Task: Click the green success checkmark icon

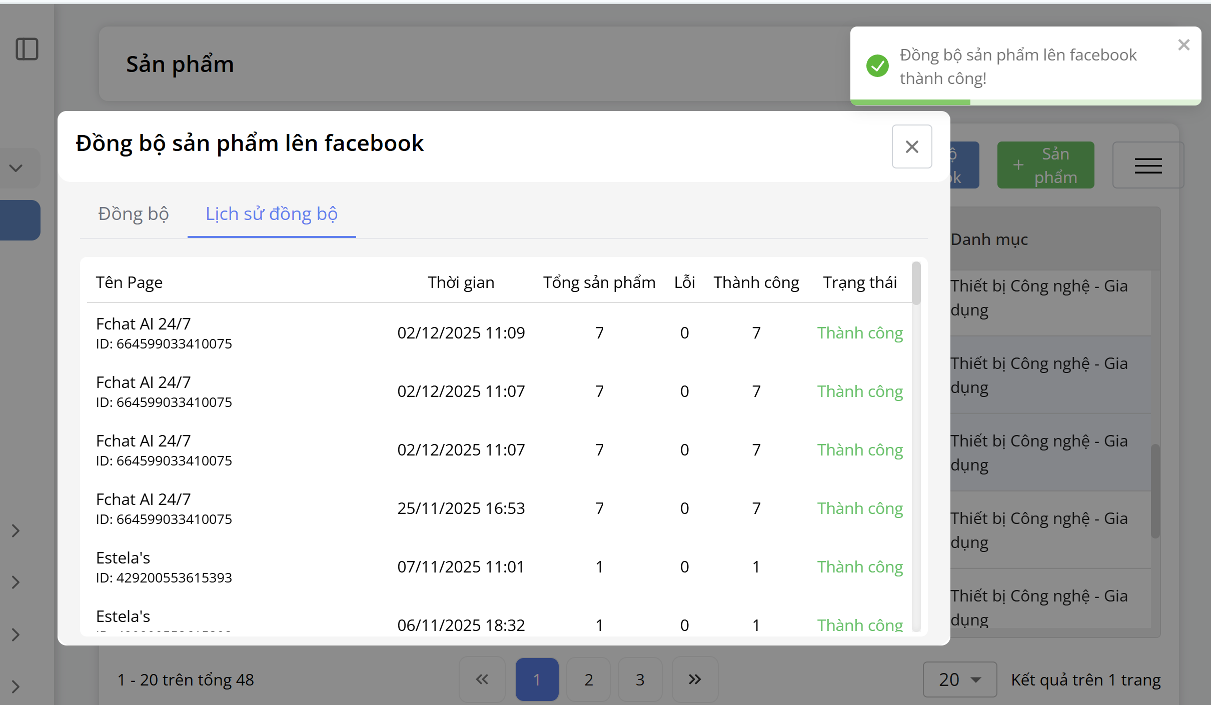Action: [x=877, y=66]
